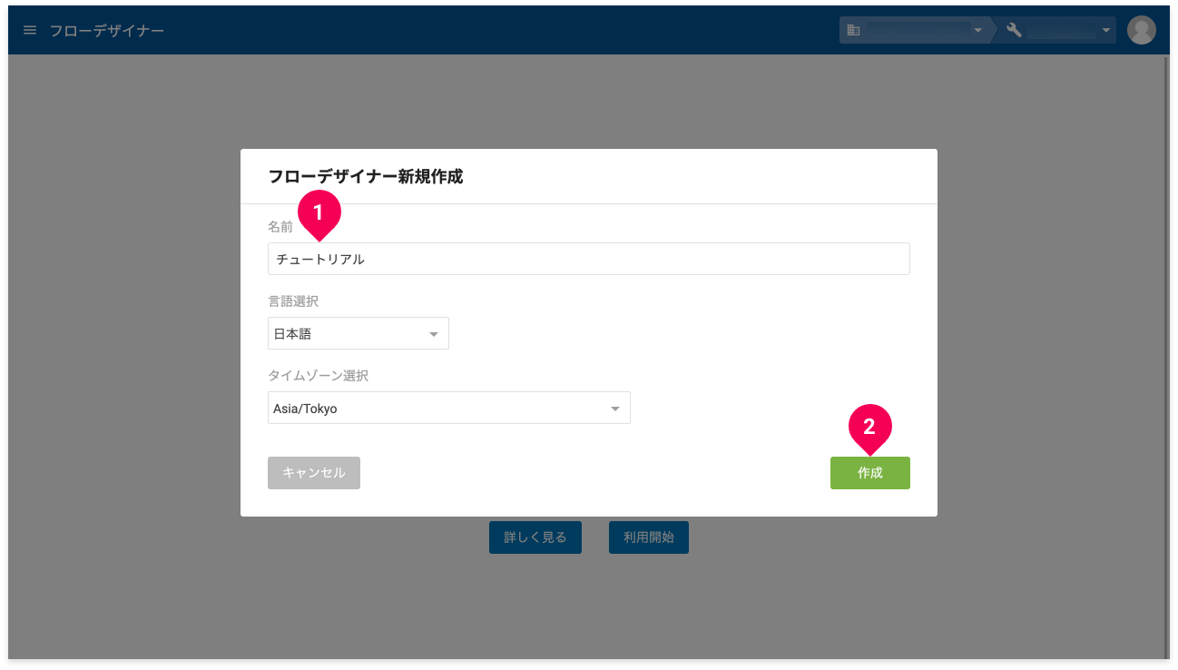Open the user avatar account menu
This screenshot has width=1178, height=670.
tap(1141, 30)
